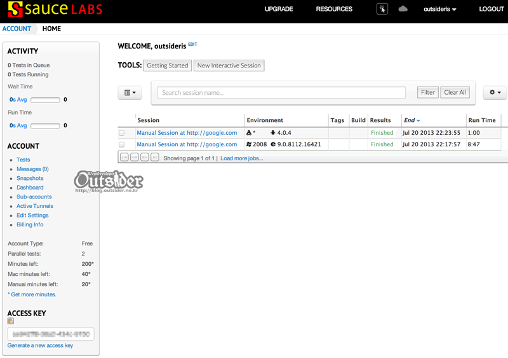Viewport: 508px width, 358px height.
Task: Open the gear settings dropdown
Action: click(x=495, y=92)
